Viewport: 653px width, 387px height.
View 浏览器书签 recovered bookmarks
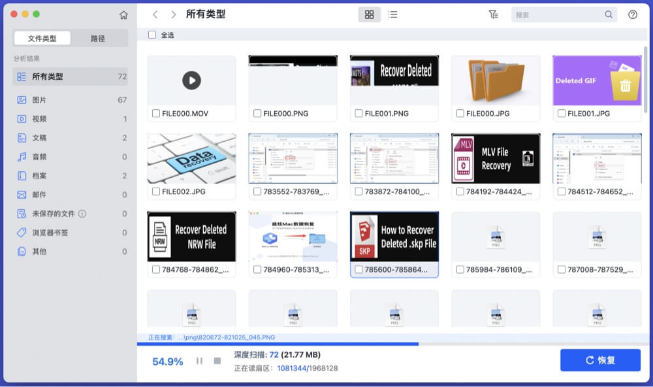(47, 232)
